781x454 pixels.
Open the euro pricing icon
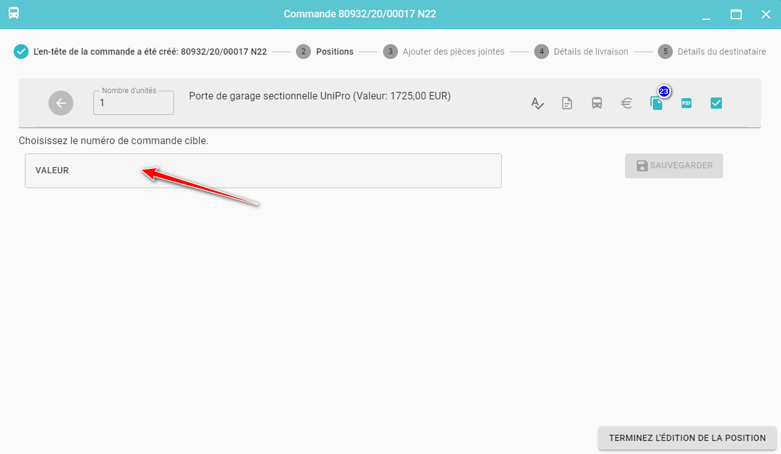point(627,103)
